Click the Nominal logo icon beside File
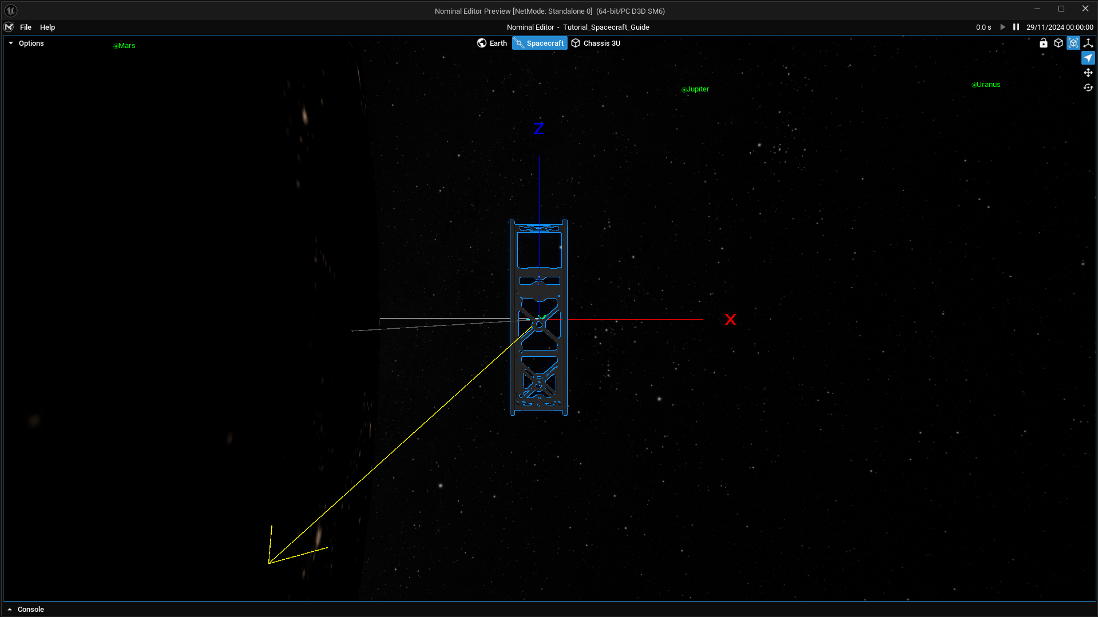This screenshot has height=617, width=1098. [x=9, y=27]
